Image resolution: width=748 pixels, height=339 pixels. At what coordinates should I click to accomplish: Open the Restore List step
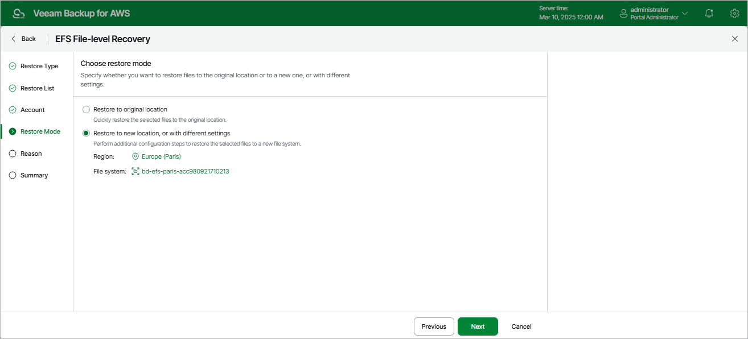(x=37, y=88)
